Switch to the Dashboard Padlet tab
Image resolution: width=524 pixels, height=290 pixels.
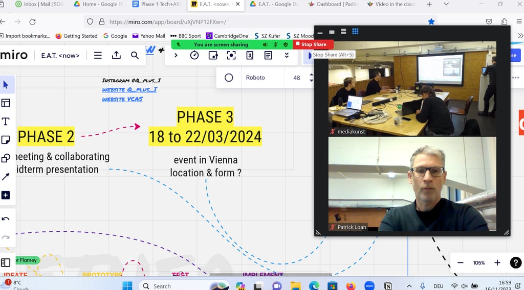pyautogui.click(x=333, y=4)
